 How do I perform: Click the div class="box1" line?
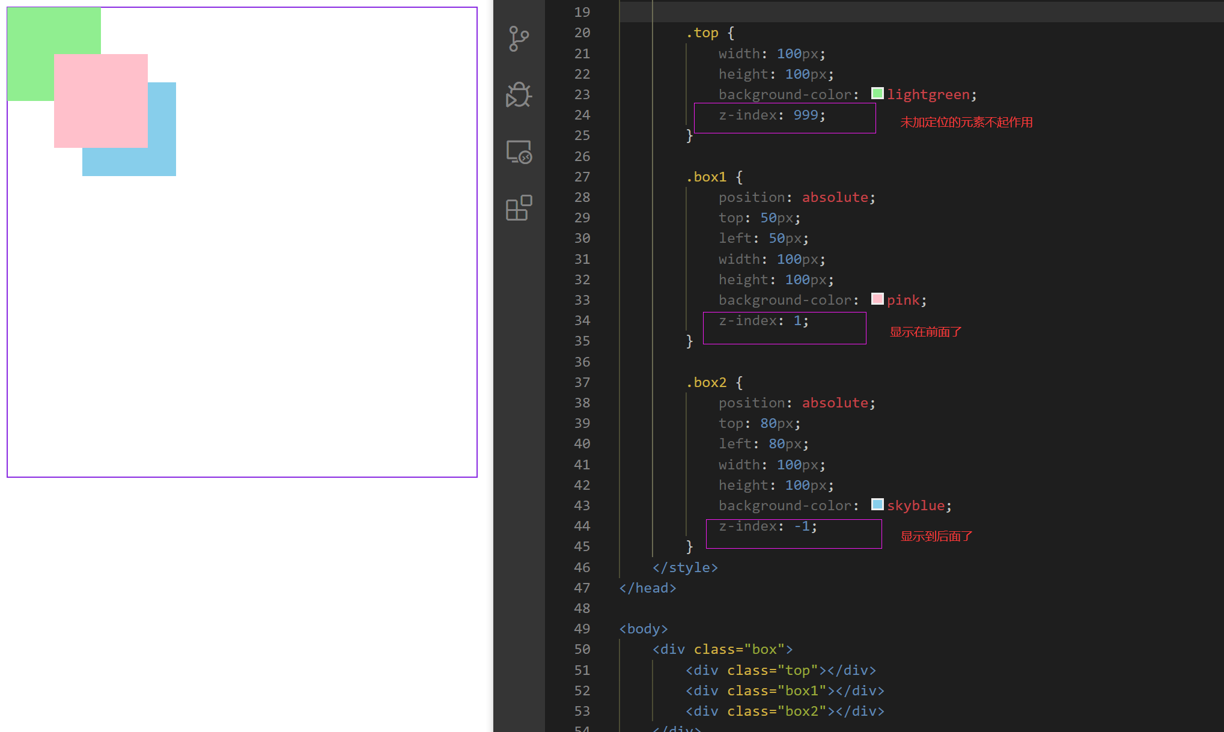[784, 691]
